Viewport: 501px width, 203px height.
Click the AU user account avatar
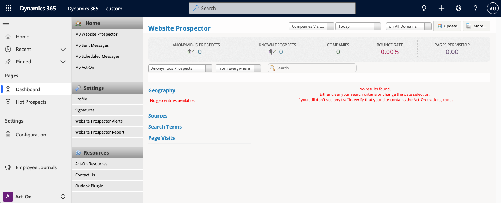[492, 8]
